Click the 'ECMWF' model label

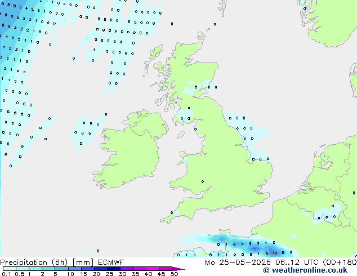[111, 262]
